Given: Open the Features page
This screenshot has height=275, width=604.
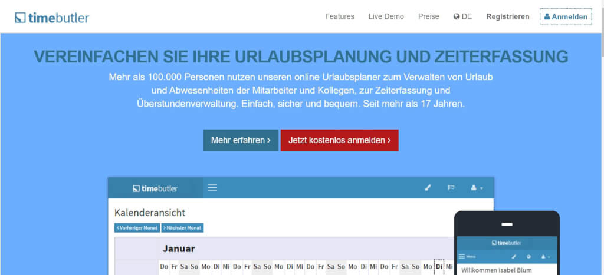Looking at the screenshot, I should (x=339, y=16).
